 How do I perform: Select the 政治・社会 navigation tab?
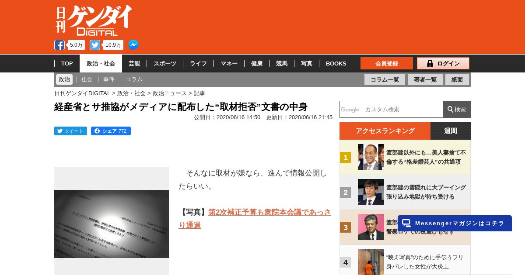tap(101, 63)
